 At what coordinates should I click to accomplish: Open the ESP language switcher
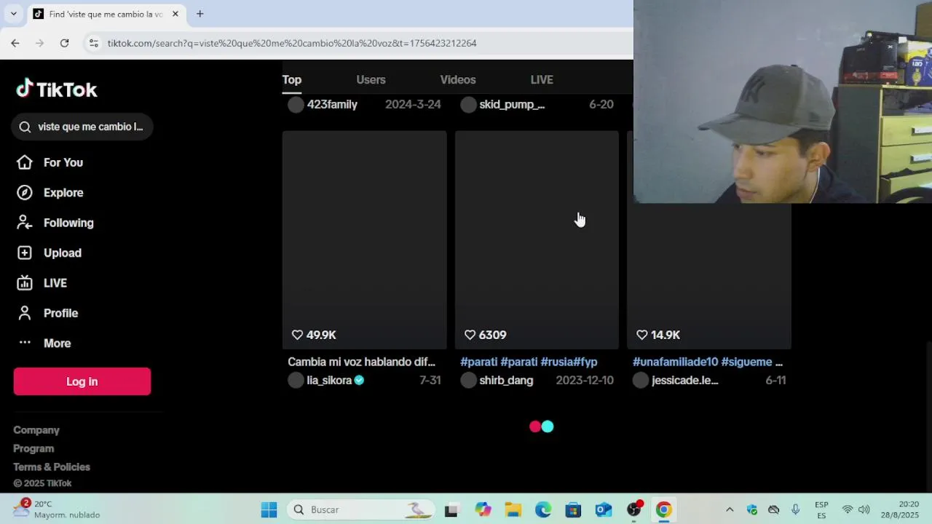coord(821,509)
